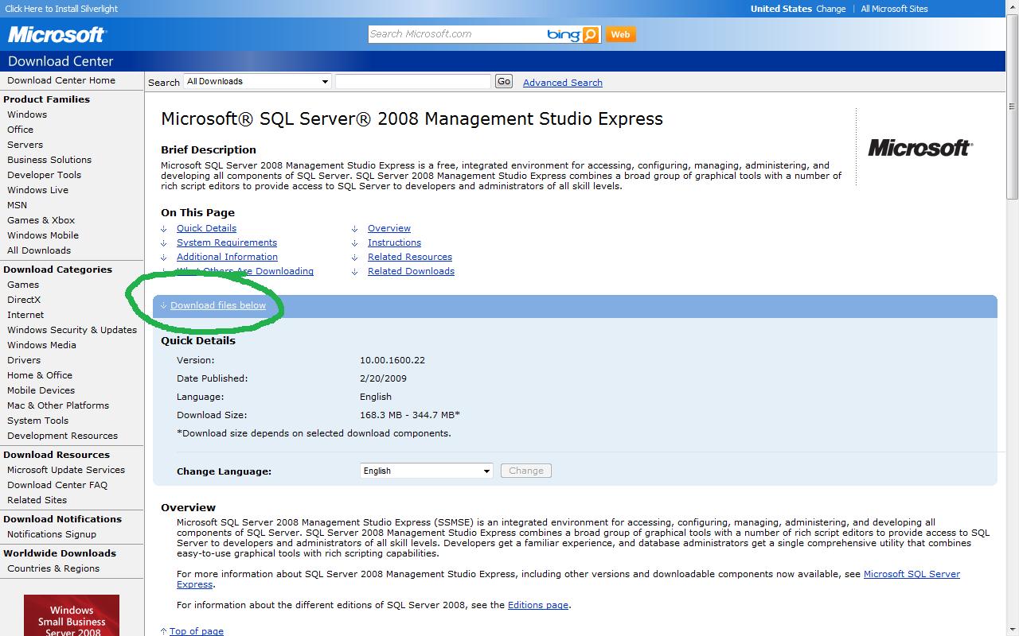Click the arrow icon beside System Requirements
This screenshot has width=1019, height=636.
pyautogui.click(x=164, y=243)
